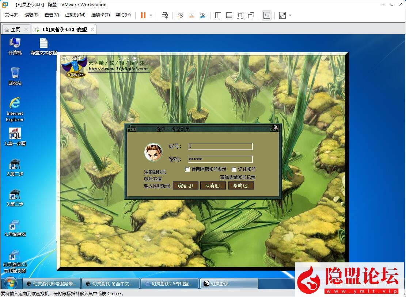Screen dimensions: 406x297
Task: Check the 记住帐号 checkbox
Action: coord(234,169)
